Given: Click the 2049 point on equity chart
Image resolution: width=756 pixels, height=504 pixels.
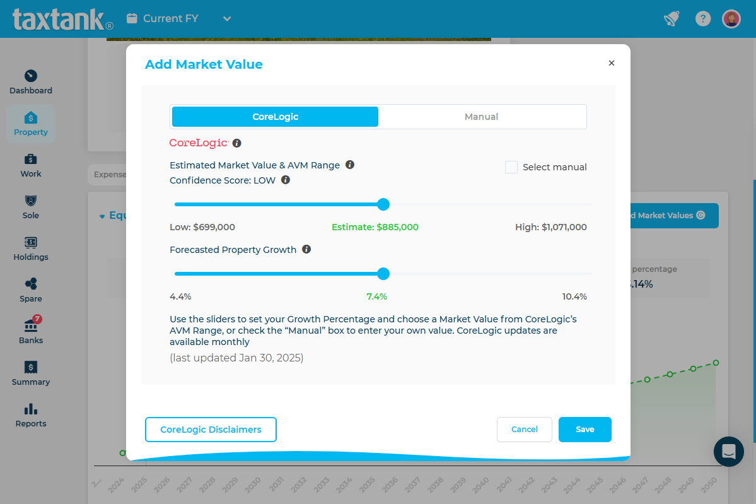Looking at the screenshot, I should pyautogui.click(x=693, y=368).
